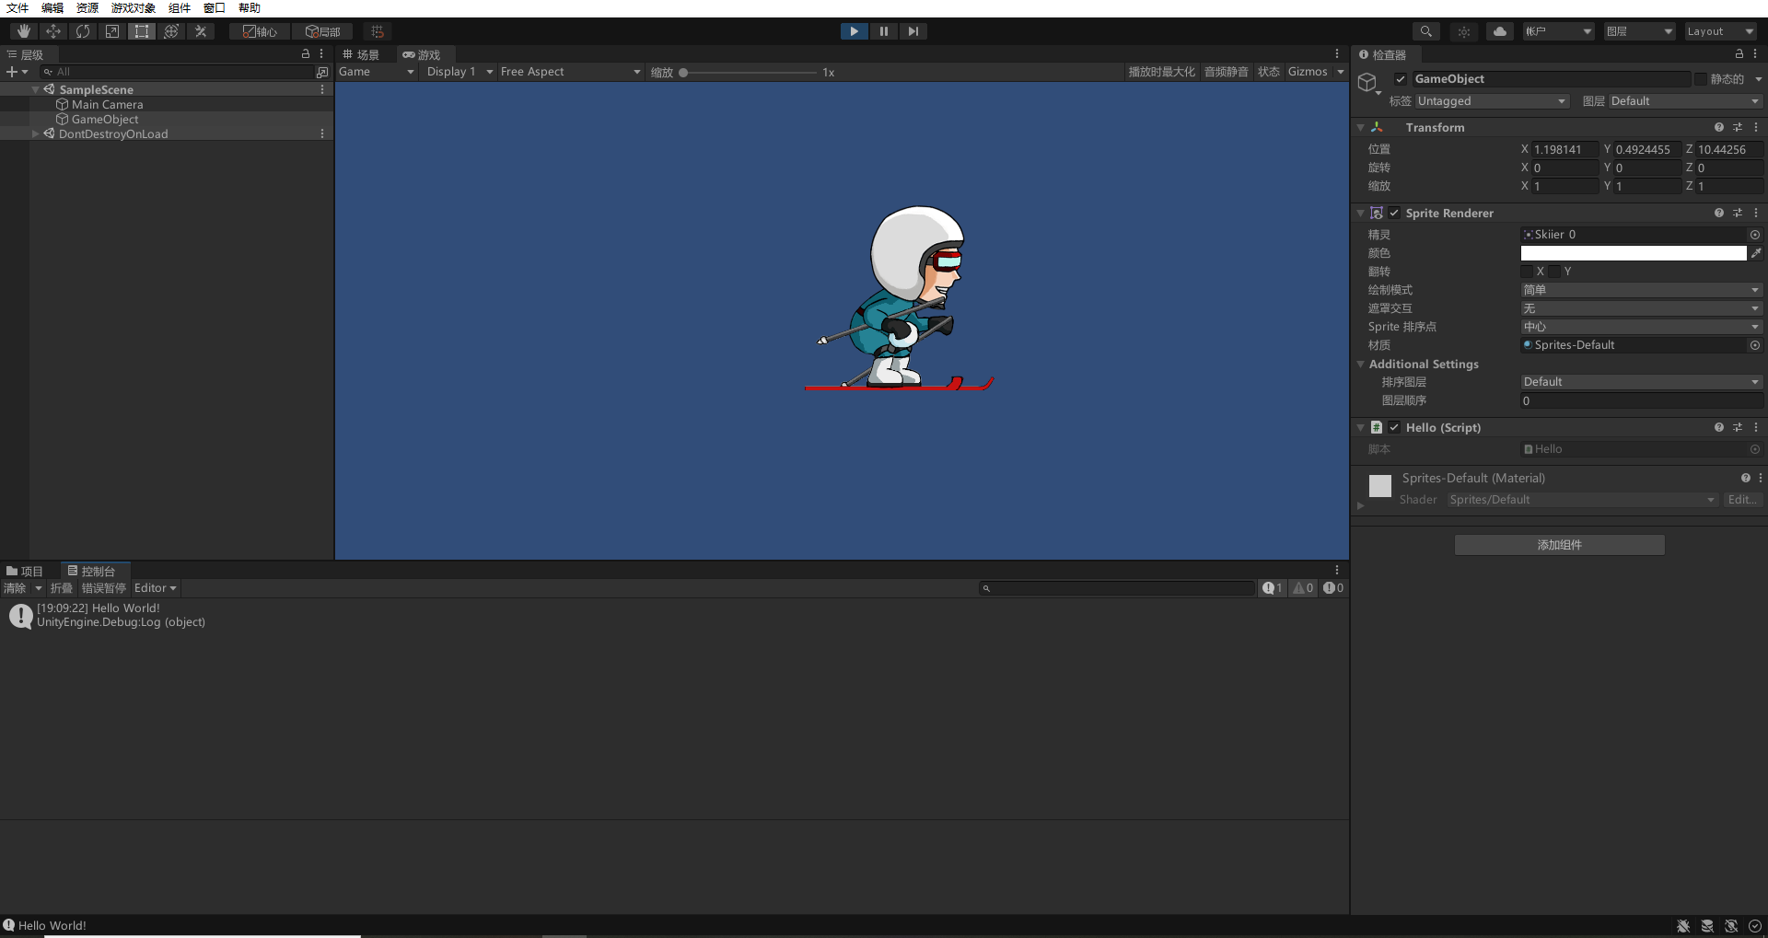
Task: Toggle Sprite Renderer enabled checkbox
Action: tap(1394, 213)
